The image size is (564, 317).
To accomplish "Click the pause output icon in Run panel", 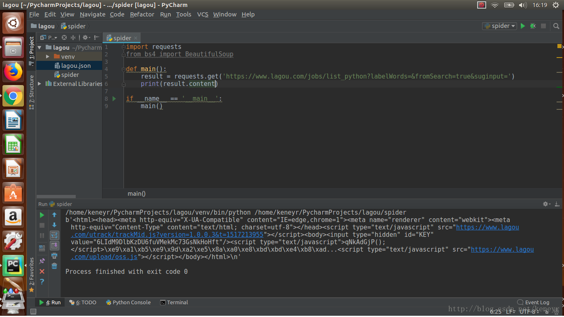I will click(42, 236).
